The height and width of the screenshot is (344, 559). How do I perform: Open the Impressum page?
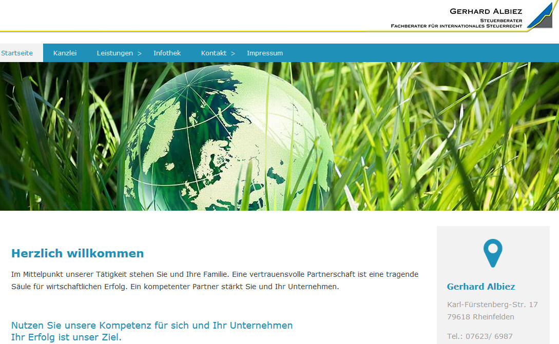264,53
